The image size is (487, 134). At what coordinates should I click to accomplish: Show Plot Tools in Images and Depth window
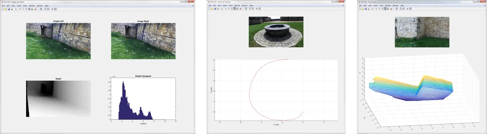[x=55, y=9]
